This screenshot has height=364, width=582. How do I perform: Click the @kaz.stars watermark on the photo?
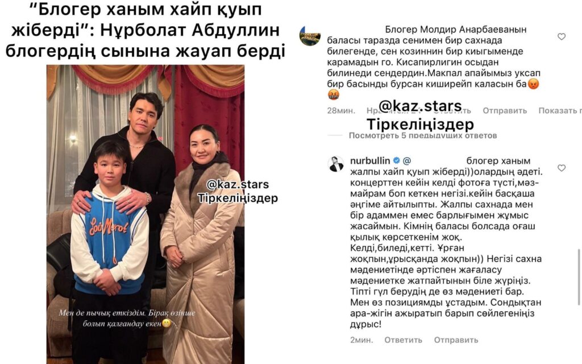click(238, 191)
